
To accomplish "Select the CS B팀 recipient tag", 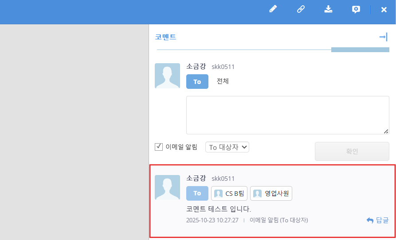I will (x=229, y=194).
